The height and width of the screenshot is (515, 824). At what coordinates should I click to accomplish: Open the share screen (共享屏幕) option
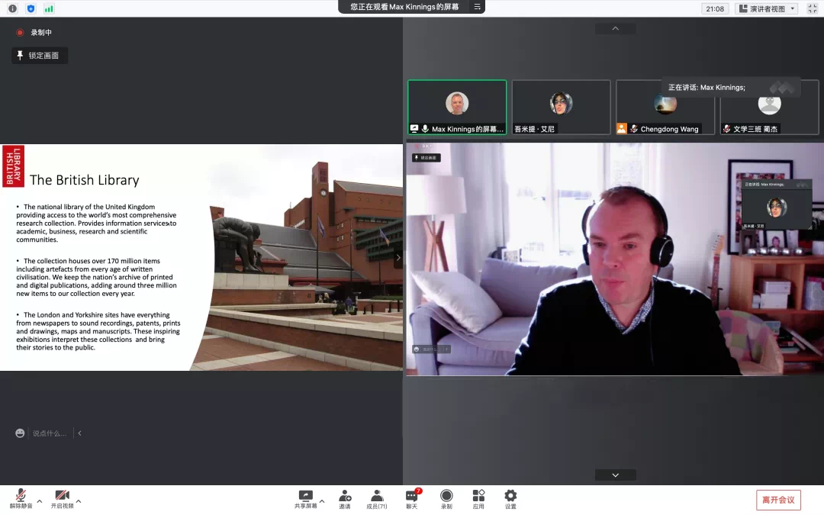[305, 498]
